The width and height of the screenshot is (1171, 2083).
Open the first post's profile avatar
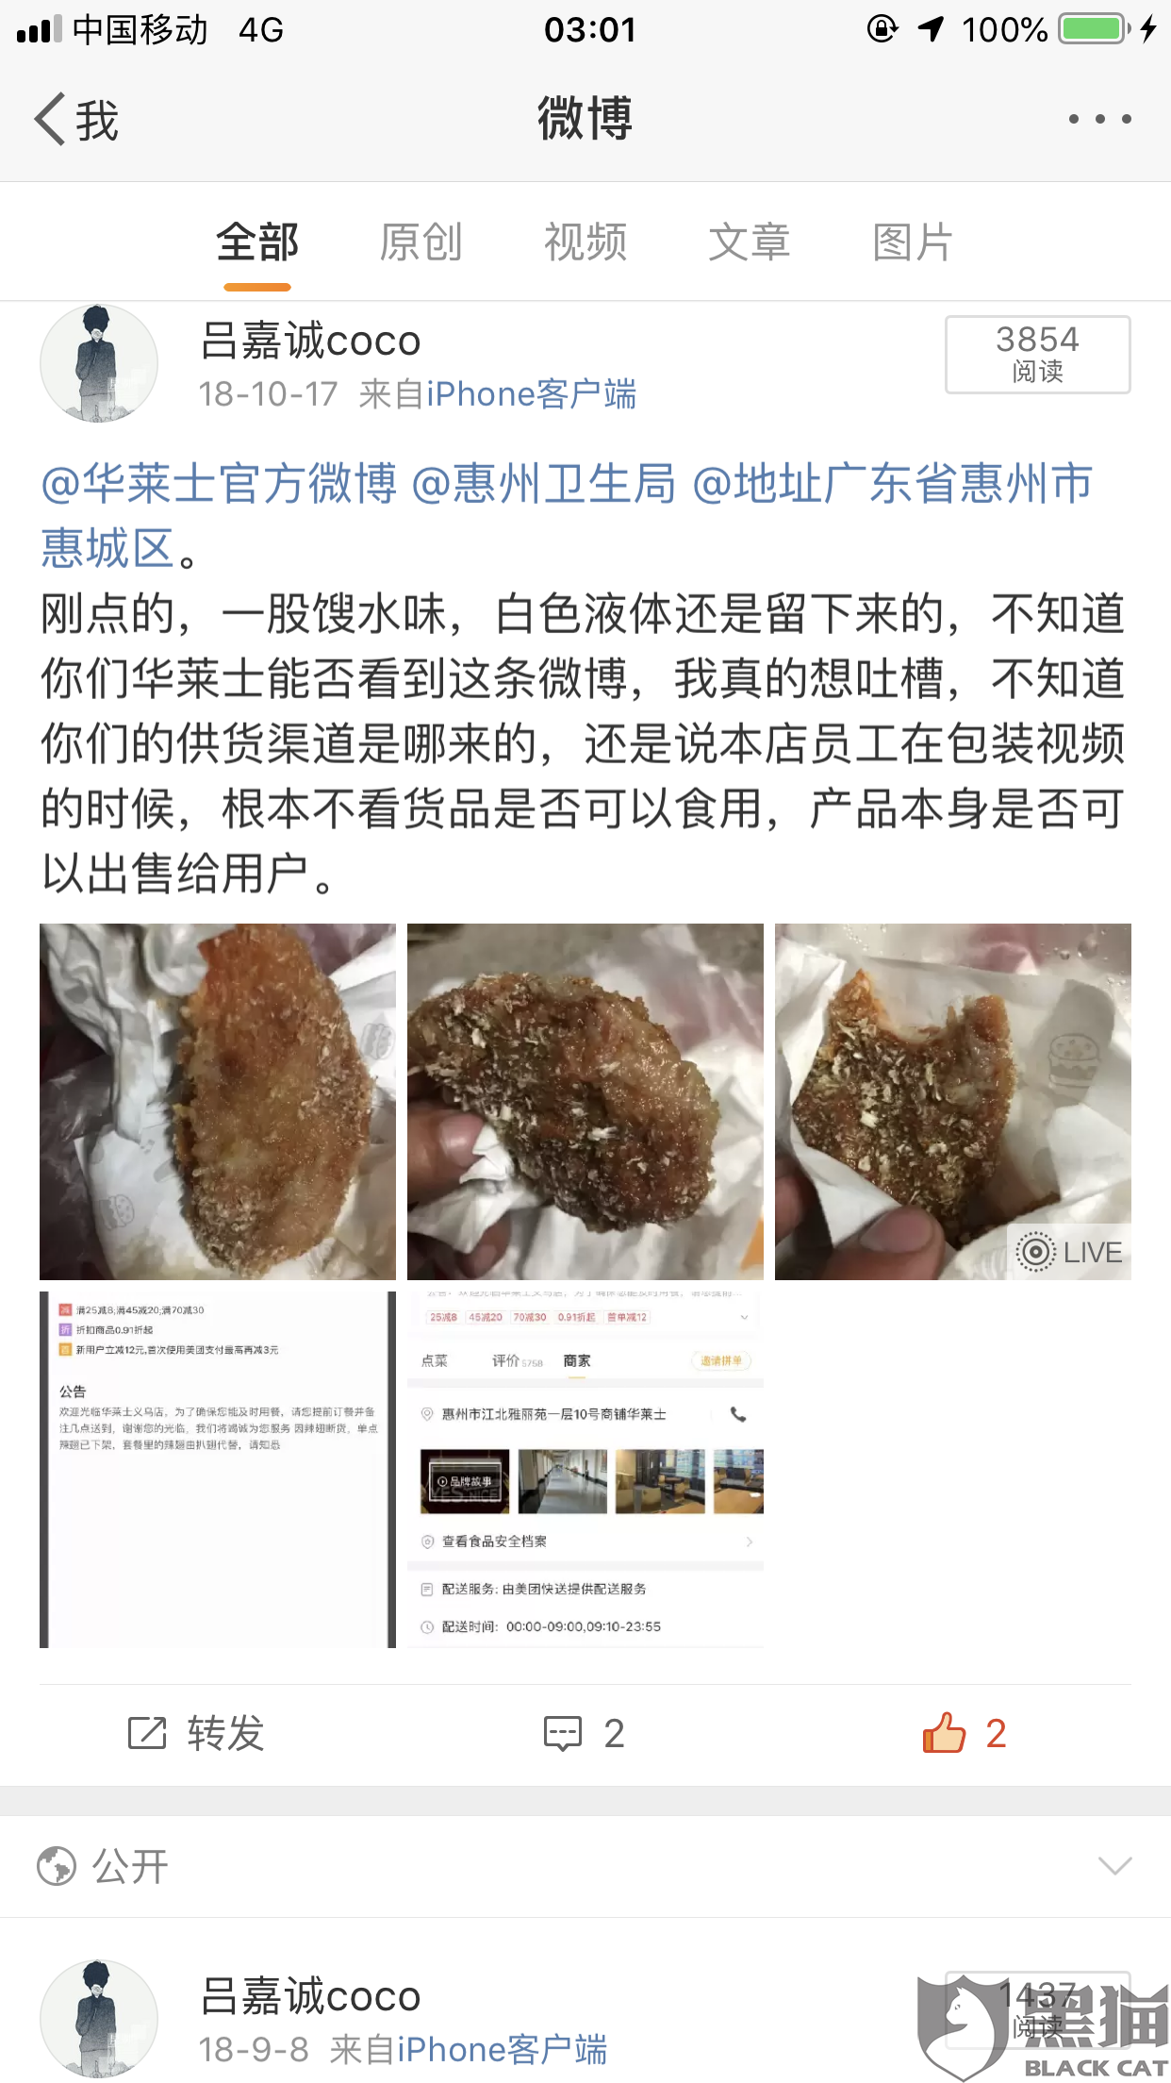99,362
